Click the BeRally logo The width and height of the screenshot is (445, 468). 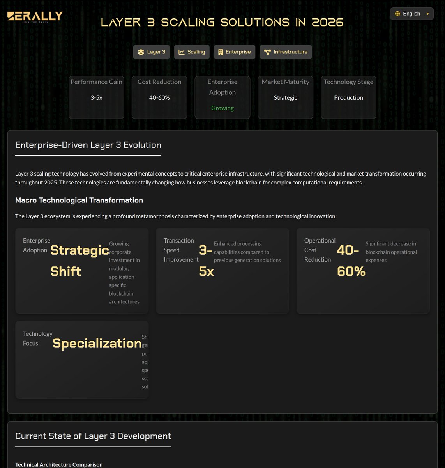coord(35,17)
